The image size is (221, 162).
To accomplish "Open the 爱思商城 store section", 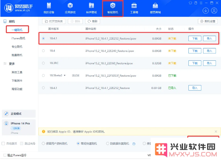I will (x=155, y=9).
